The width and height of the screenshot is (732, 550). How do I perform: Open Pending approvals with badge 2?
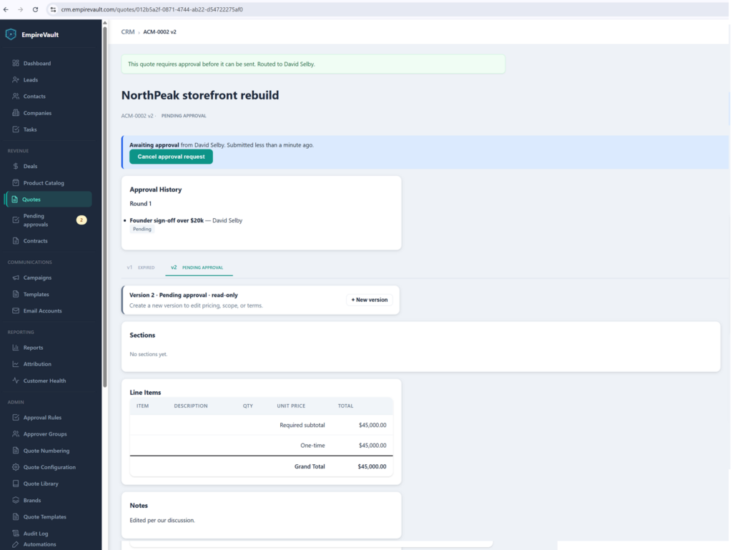click(x=49, y=220)
